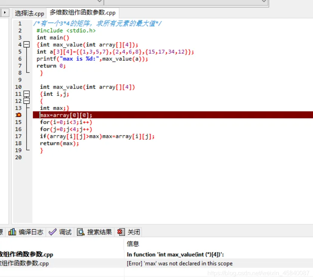Screen dimensions: 313x280
Task: Click the comment line about 3*4 matrix
Action: click(97, 23)
